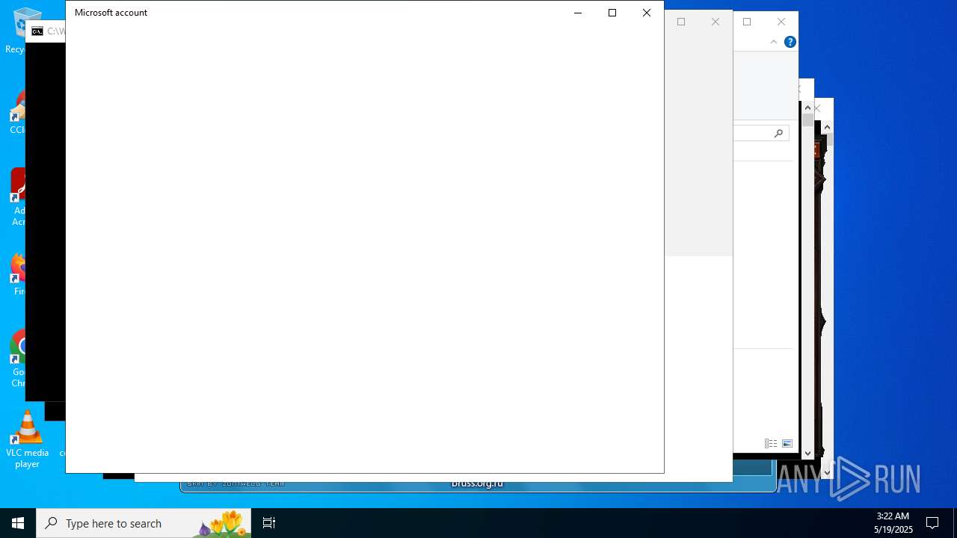Click the Type here to search box
Viewport: 957px width, 538px height.
pyautogui.click(x=144, y=523)
